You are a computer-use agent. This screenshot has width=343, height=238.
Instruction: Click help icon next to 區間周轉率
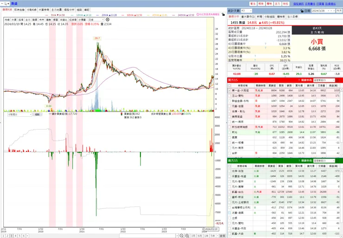(255, 60)
